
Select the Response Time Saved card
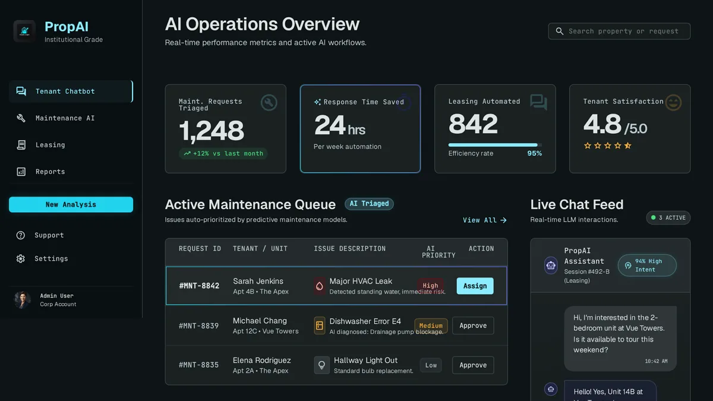[x=360, y=129]
